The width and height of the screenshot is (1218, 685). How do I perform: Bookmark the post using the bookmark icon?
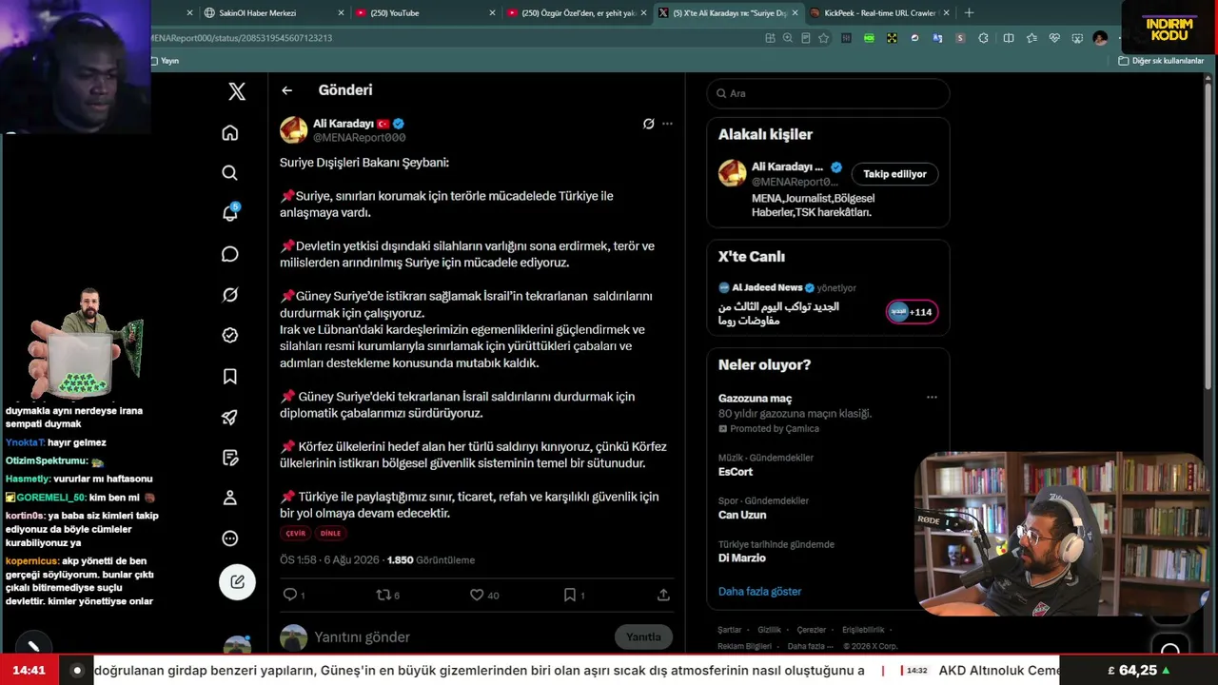569,595
